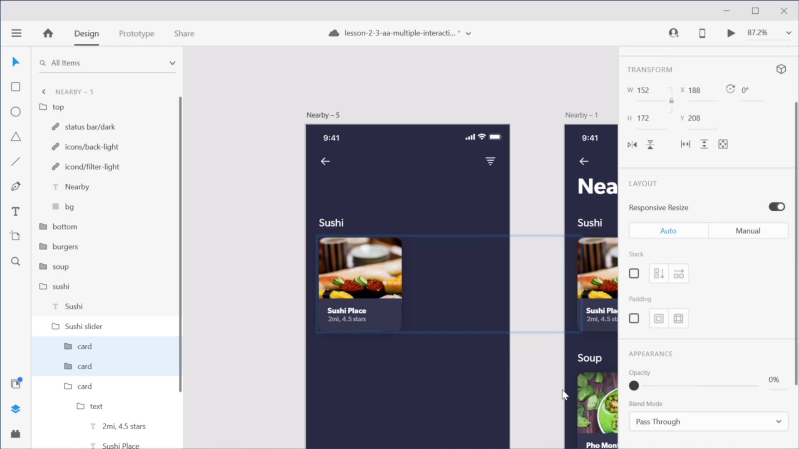Screen dimensions: 799x449
Task: Select the Nearby – 5 artboard title
Action: (323, 115)
